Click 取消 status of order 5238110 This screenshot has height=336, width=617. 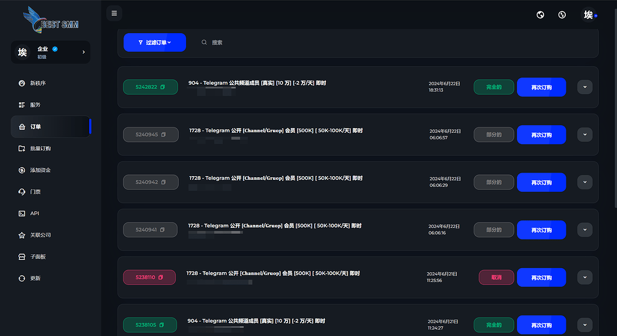496,278
